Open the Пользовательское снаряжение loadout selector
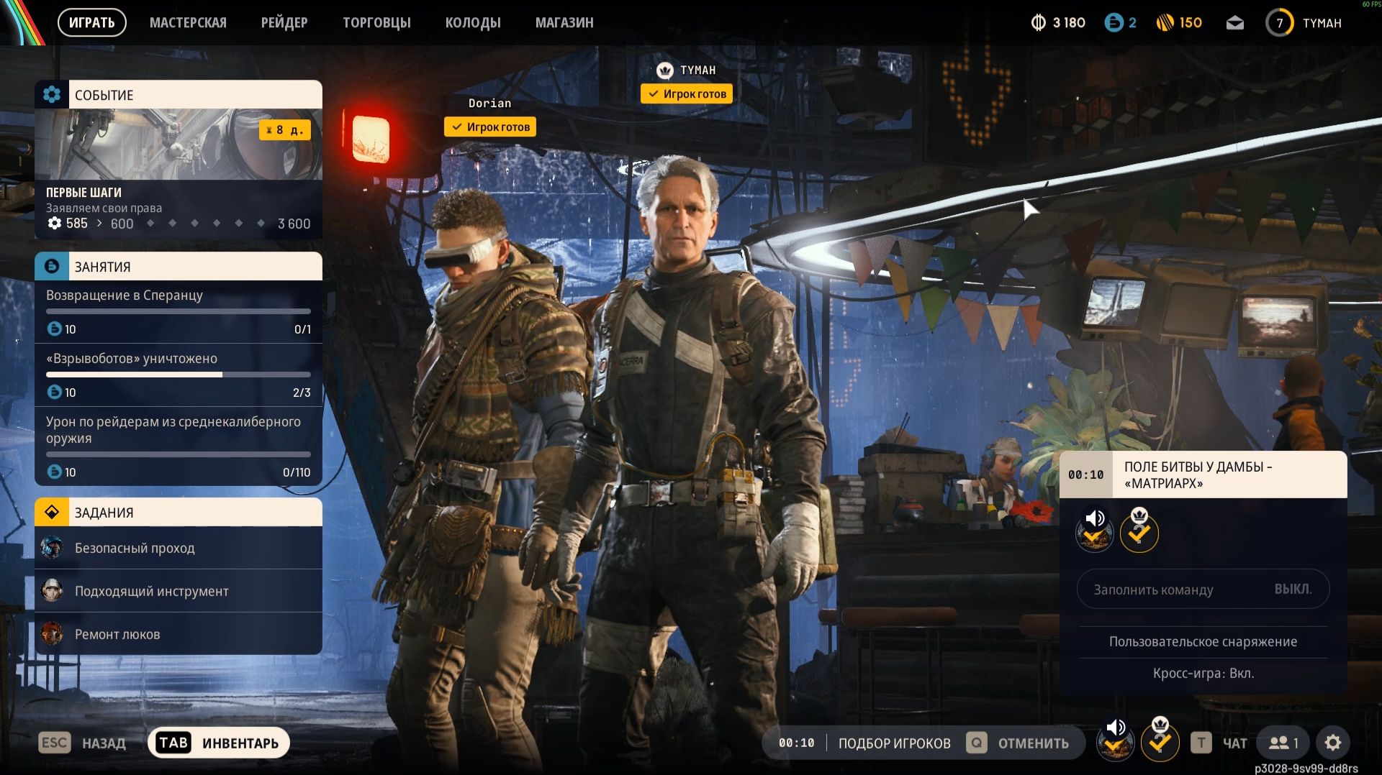The width and height of the screenshot is (1382, 775). click(x=1203, y=642)
